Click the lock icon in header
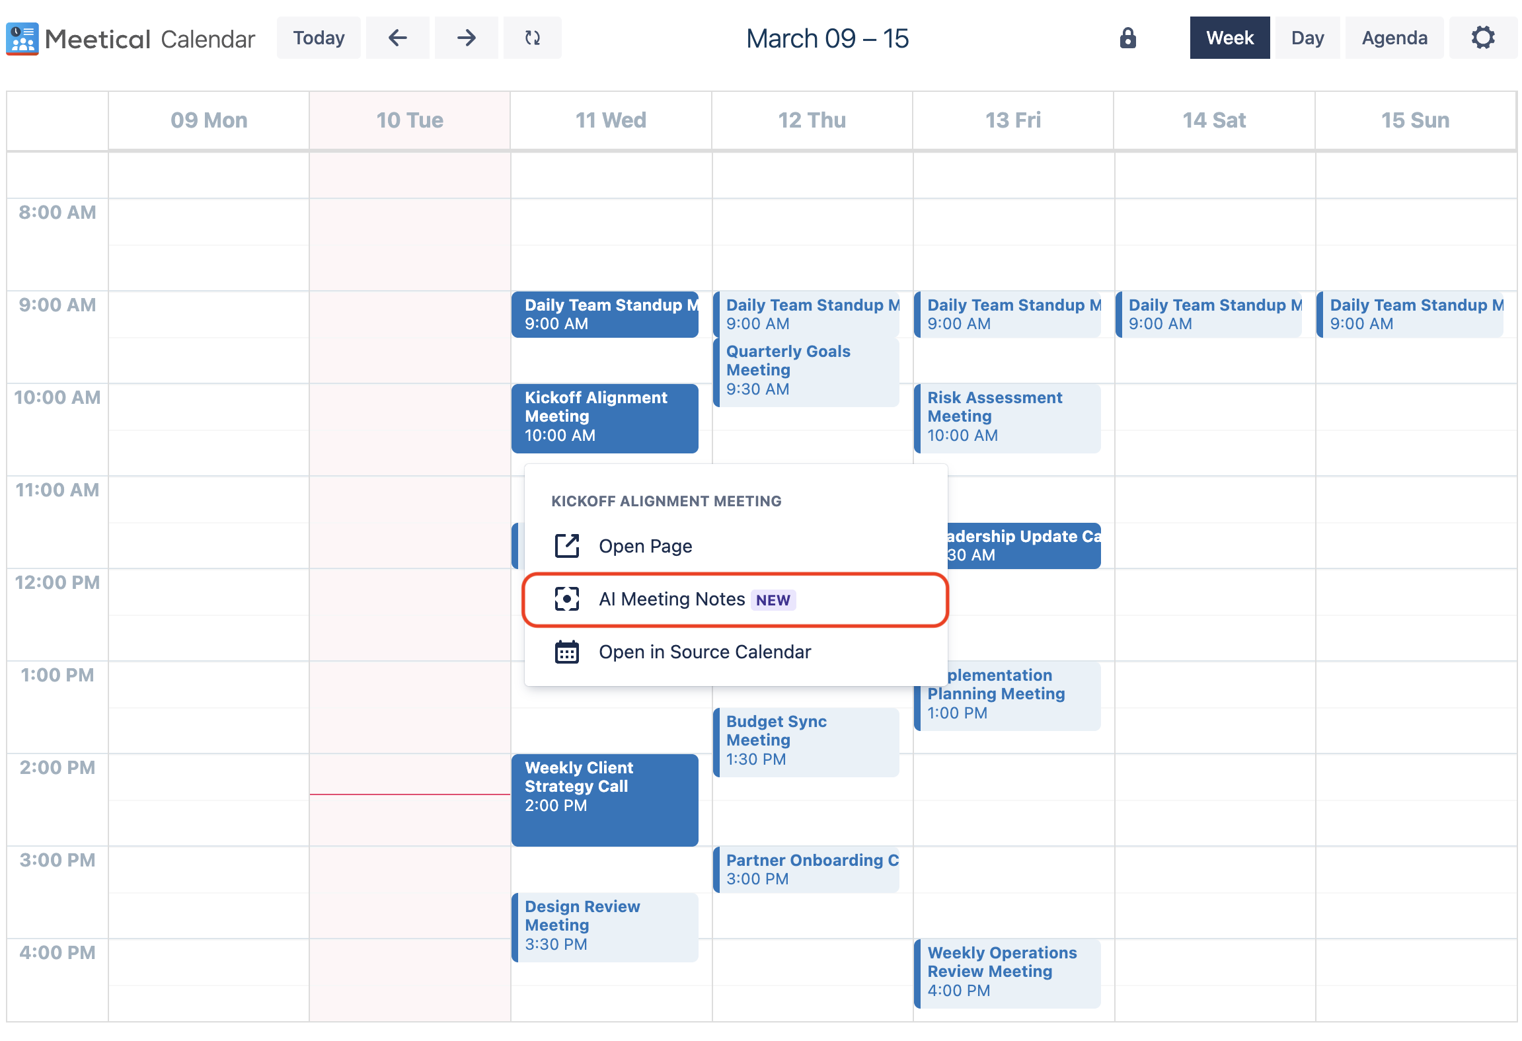1522x1041 pixels. pyautogui.click(x=1127, y=38)
